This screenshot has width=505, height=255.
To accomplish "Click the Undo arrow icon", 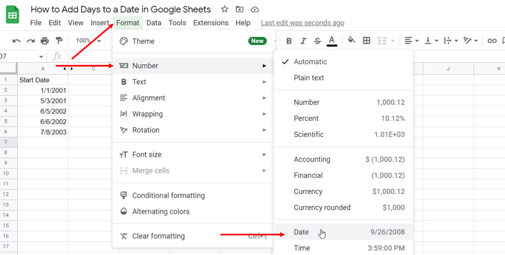I will 16,41.
